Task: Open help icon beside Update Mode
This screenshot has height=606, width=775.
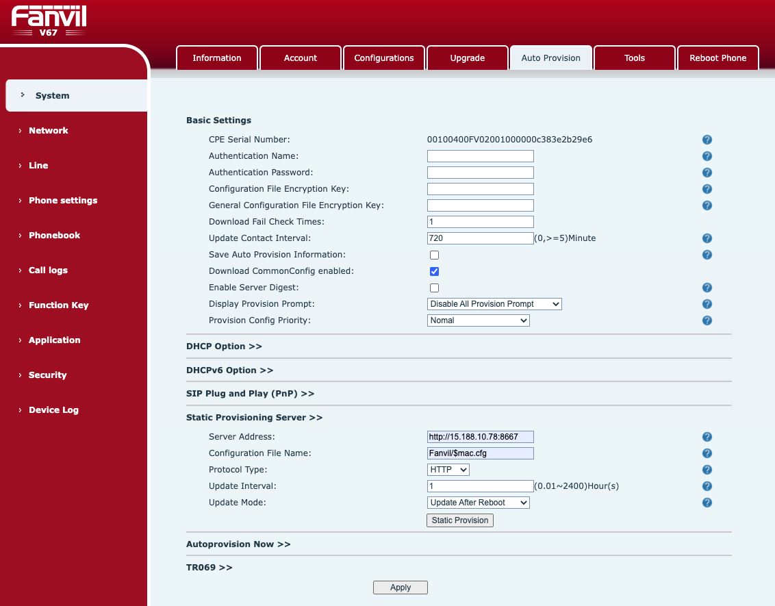Action: click(707, 503)
